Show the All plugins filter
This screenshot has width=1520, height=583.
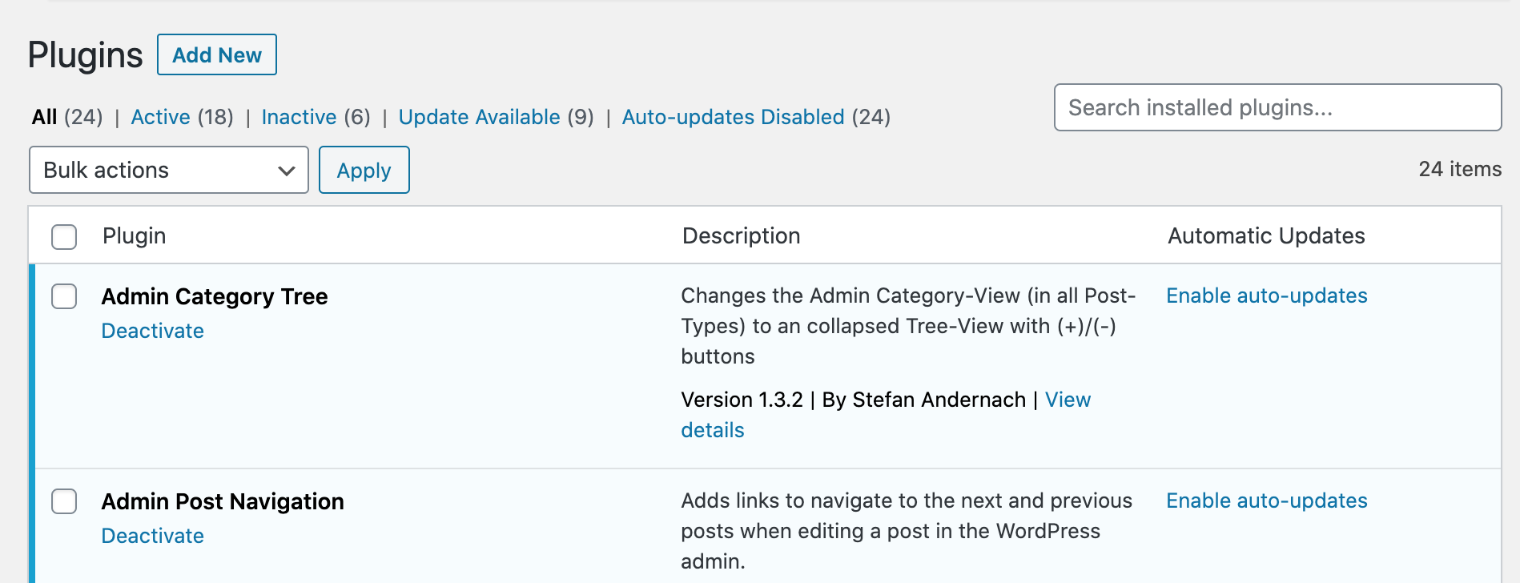tap(44, 117)
